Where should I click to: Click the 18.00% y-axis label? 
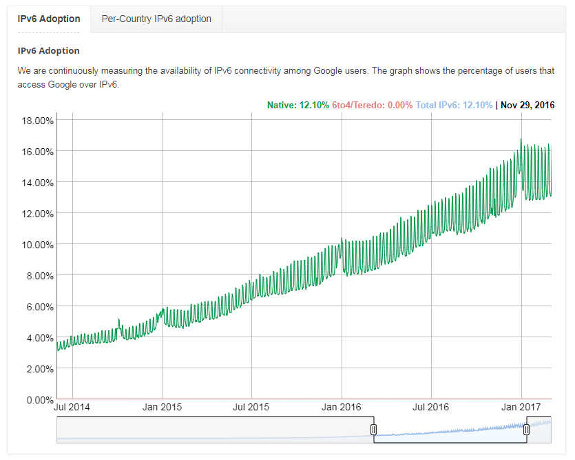click(x=35, y=121)
